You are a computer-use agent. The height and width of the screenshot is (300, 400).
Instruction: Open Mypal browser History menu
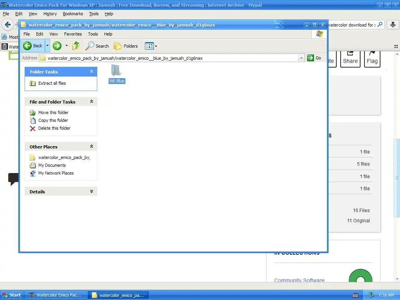pyautogui.click(x=50, y=14)
